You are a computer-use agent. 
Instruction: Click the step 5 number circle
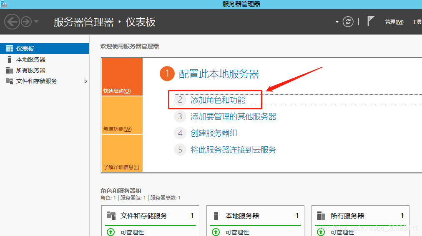pos(180,150)
